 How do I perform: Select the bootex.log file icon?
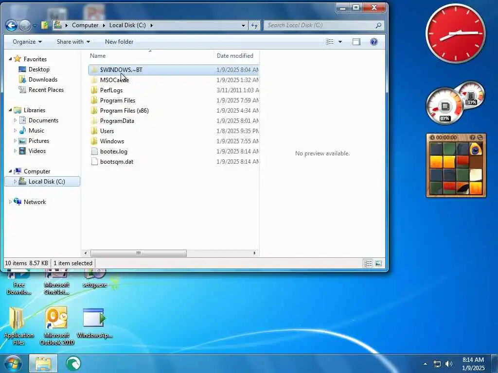click(x=94, y=152)
